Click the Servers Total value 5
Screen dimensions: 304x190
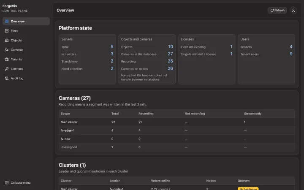(x=112, y=47)
